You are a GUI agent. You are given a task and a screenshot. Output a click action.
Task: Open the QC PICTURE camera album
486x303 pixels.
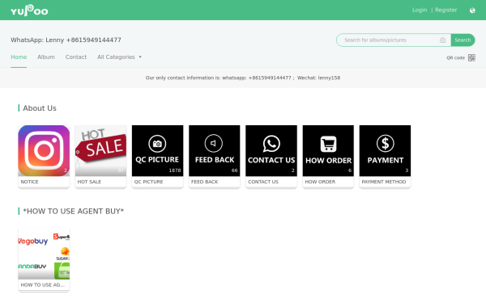(157, 151)
